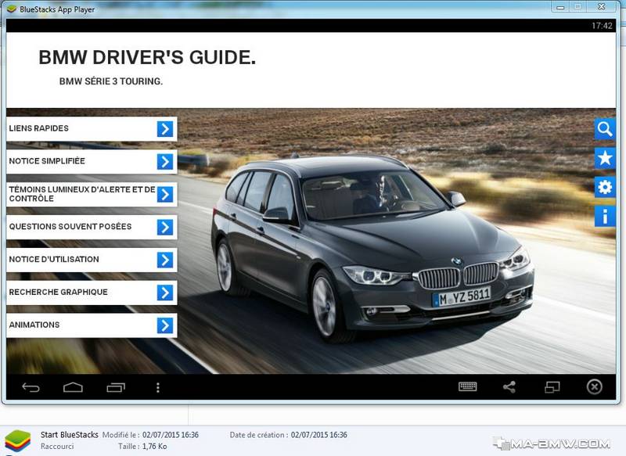Show the BlueStacks keyboard icon
Image resolution: width=626 pixels, height=456 pixels.
point(467,386)
